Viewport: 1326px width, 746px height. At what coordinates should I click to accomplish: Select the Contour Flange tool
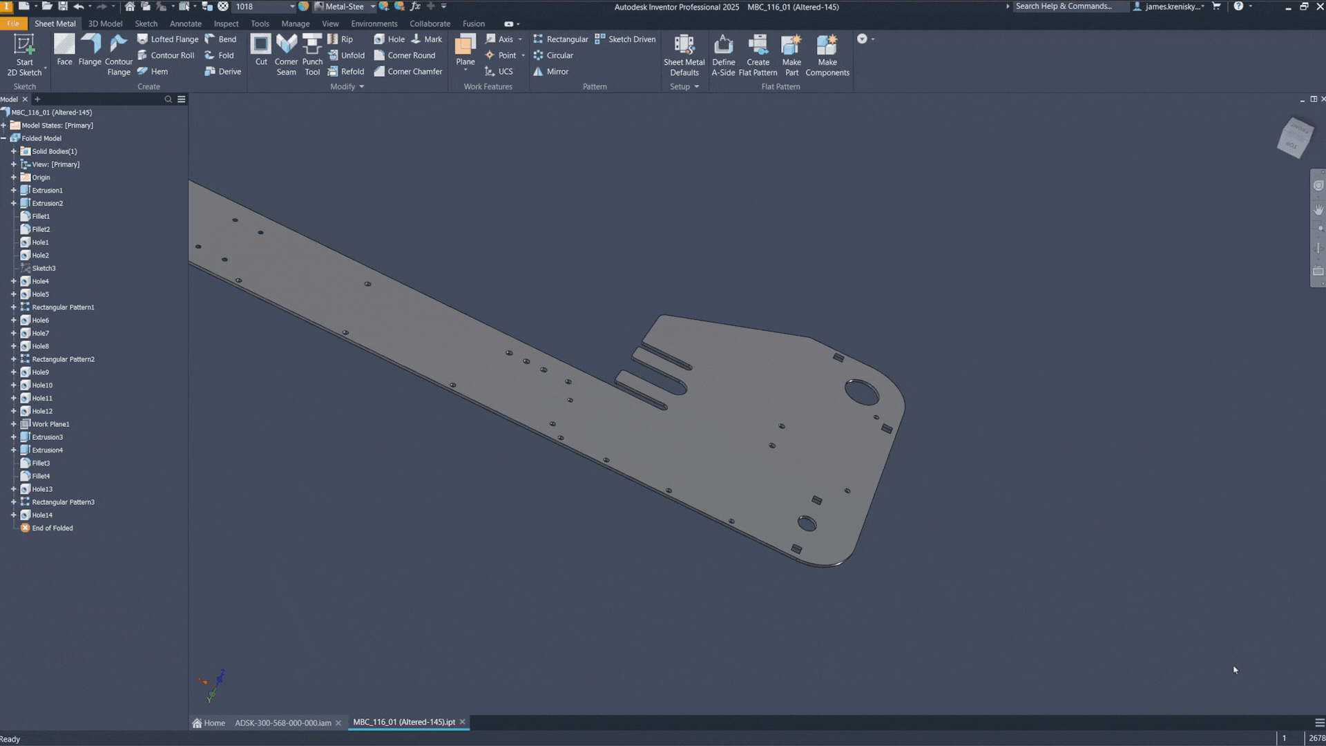119,55
